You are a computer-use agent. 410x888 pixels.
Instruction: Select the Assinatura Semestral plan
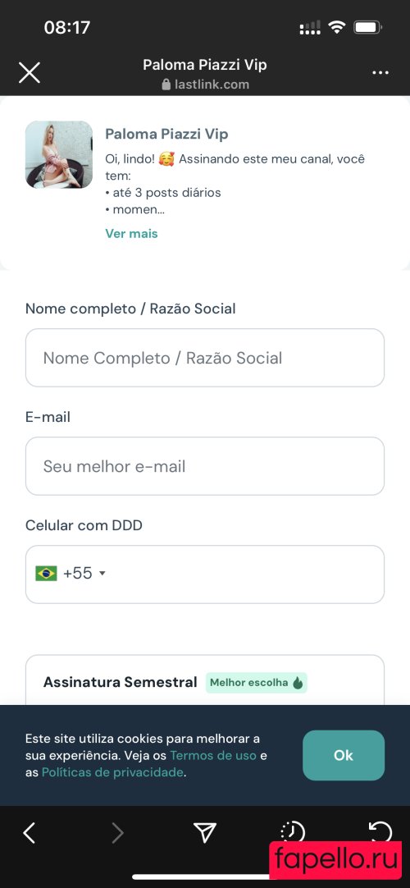pos(205,680)
